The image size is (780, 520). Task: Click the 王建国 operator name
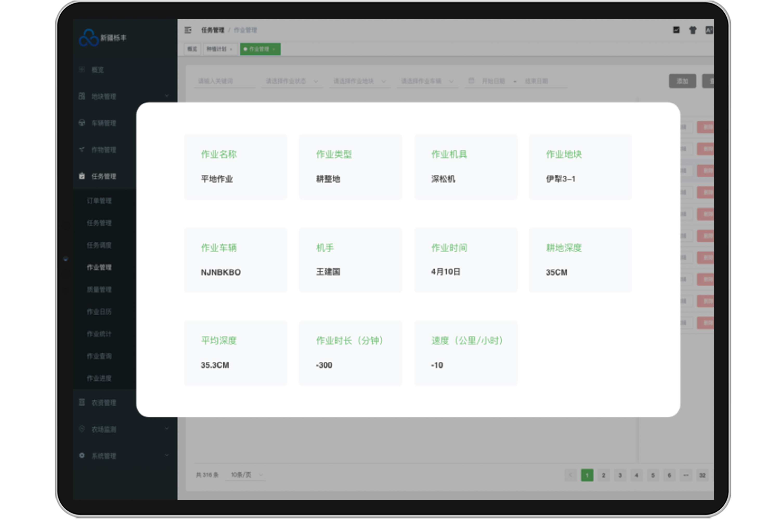[x=328, y=272]
